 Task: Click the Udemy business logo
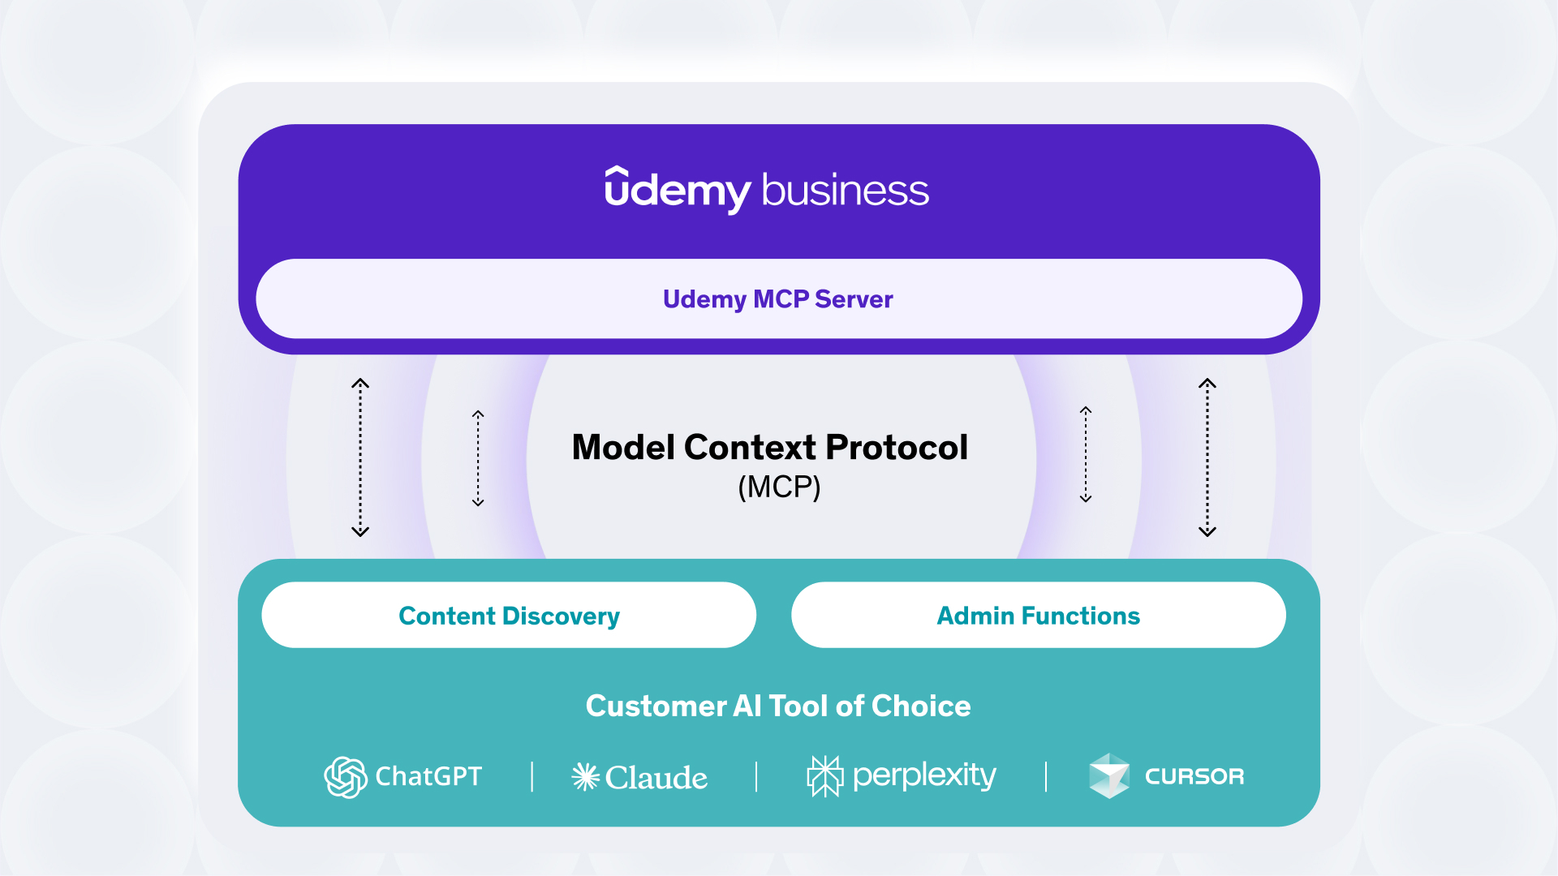[767, 191]
